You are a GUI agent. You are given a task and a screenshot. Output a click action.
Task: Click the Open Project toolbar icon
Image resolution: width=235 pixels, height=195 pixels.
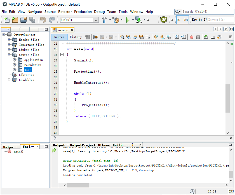click(x=23, y=20)
